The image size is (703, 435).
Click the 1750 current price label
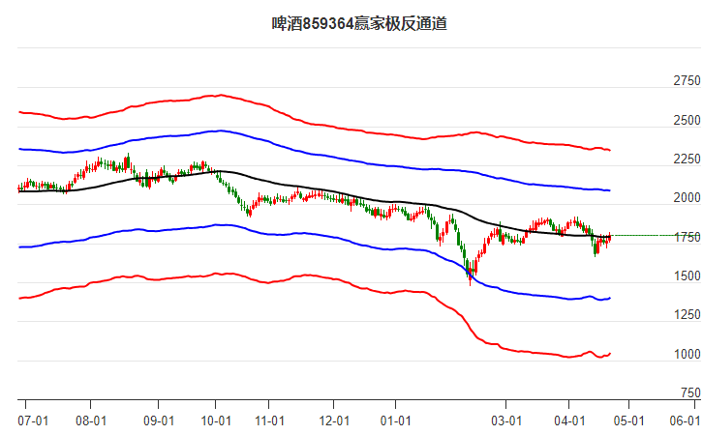click(687, 237)
